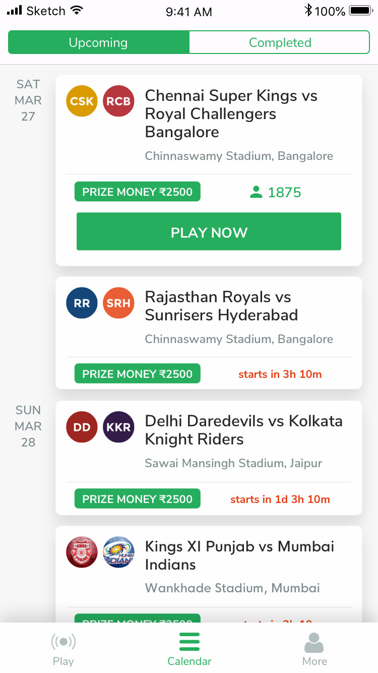Open the Calendar tab

point(190,649)
